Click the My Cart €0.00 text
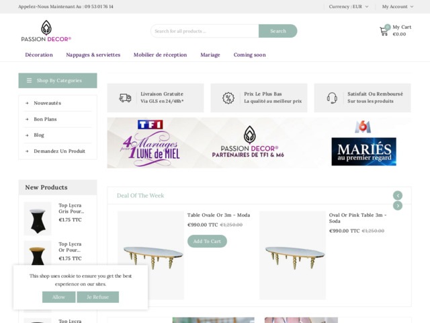 click(402, 30)
